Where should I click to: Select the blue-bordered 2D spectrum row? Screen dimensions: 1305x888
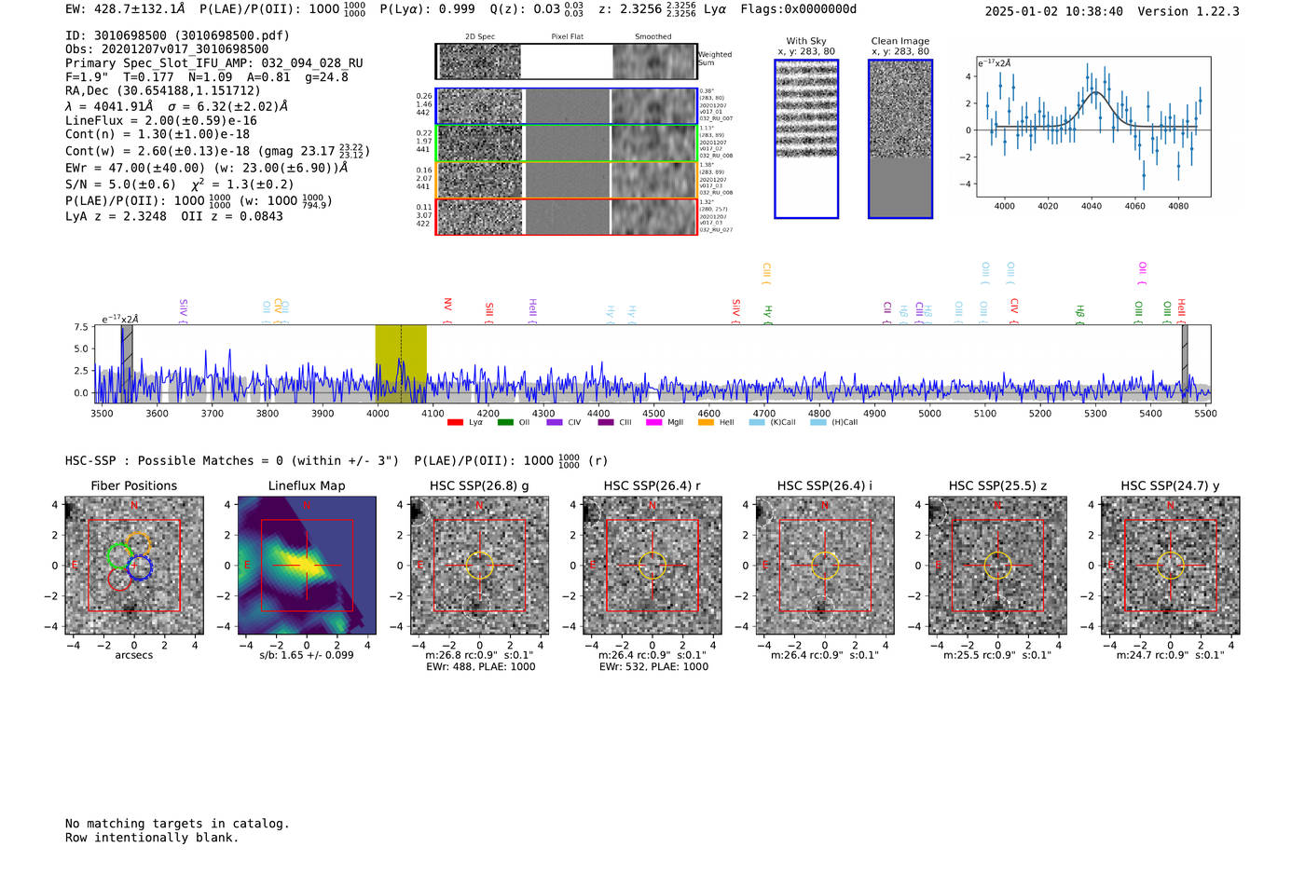pyautogui.click(x=566, y=106)
